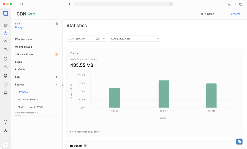Click the June '23 traffic bar

click(164, 94)
